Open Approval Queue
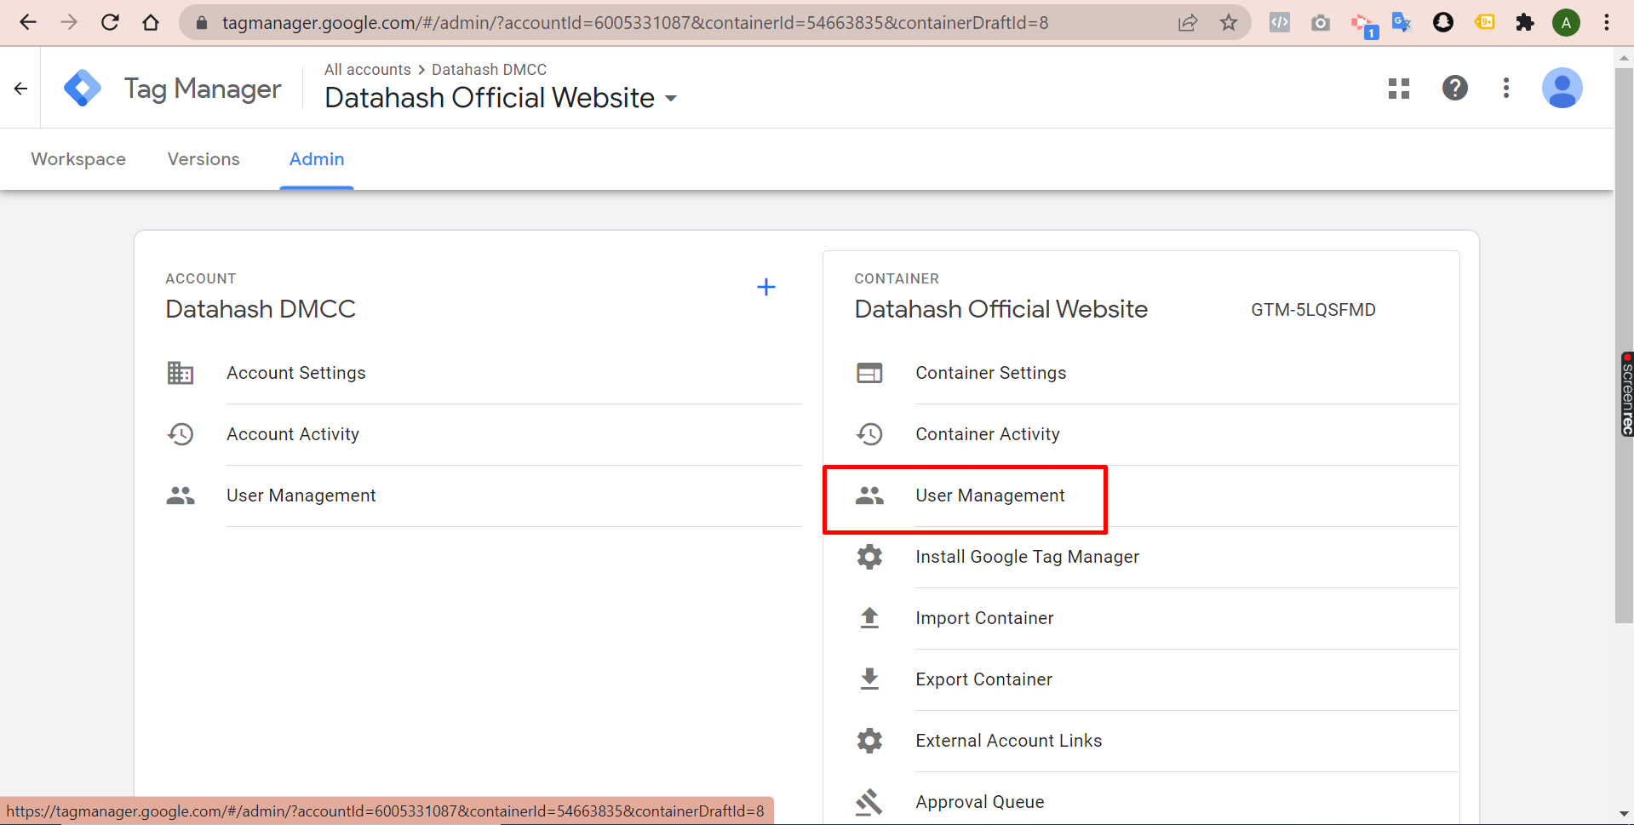The image size is (1634, 825). [x=980, y=802]
